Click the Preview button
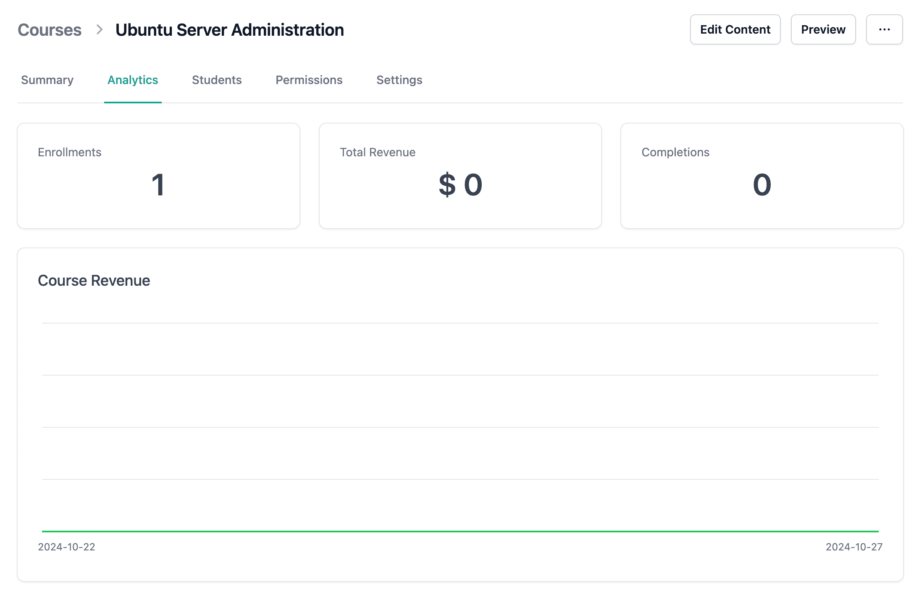Screen dimensions: 919x600 823,29
